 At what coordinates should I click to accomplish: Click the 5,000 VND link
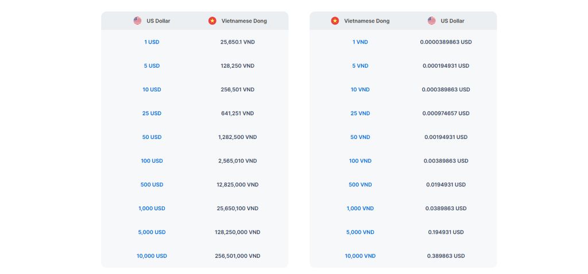[360, 232]
